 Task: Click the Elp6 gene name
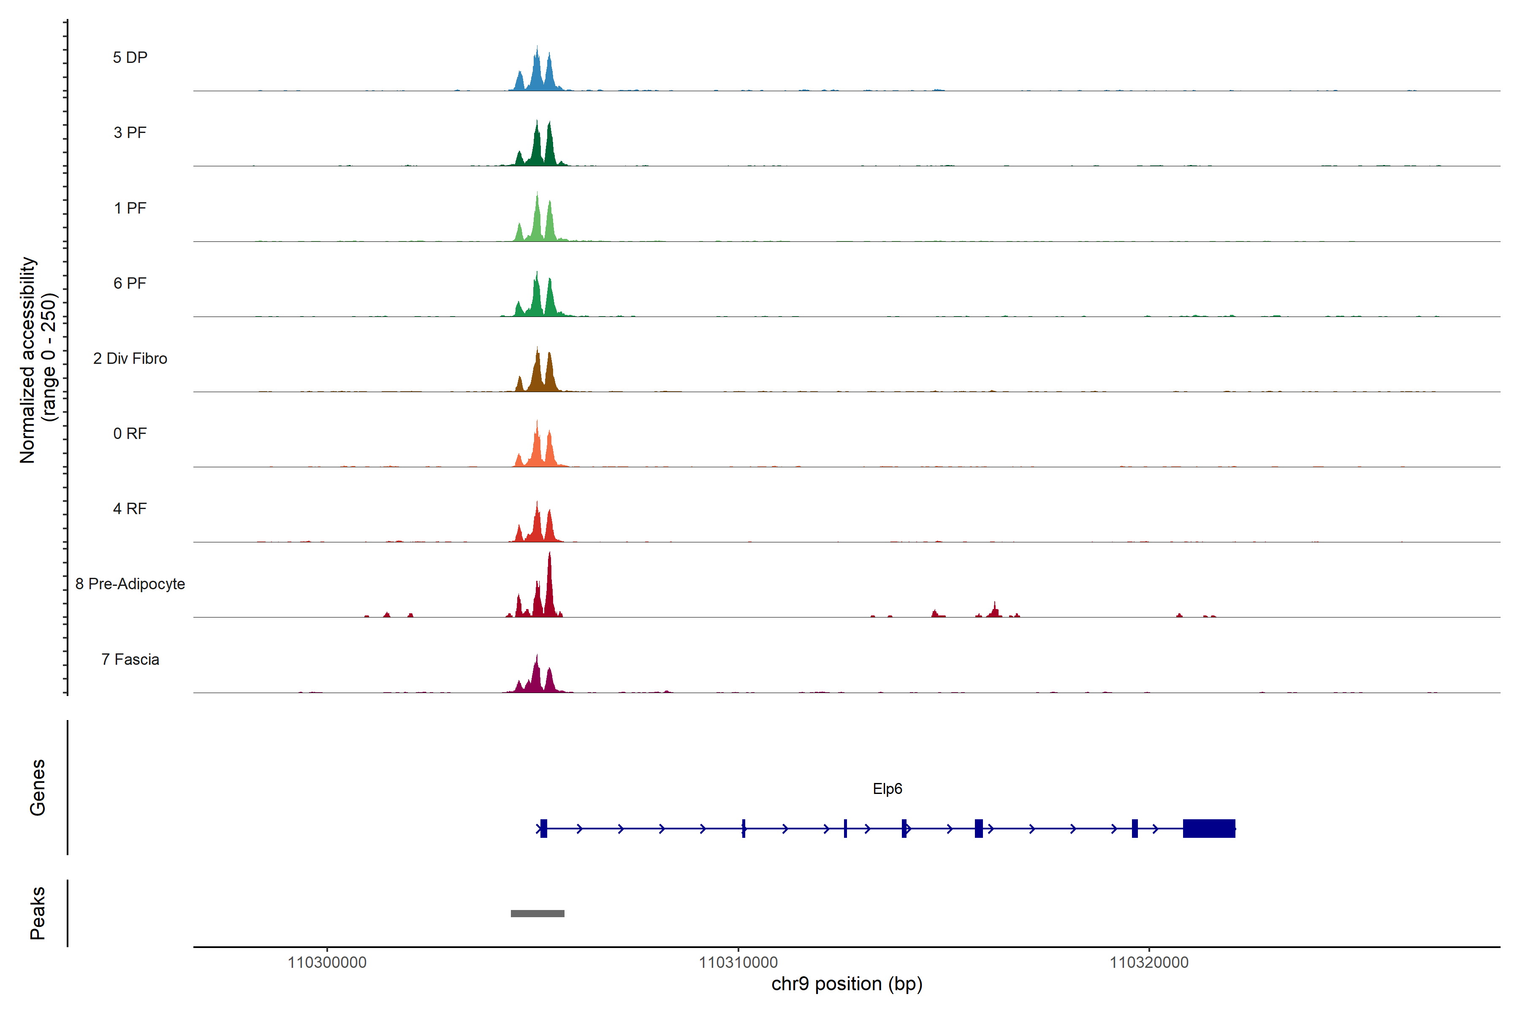tap(888, 789)
